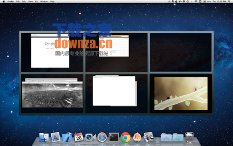Click the menu bar clock showing Thu

219,2
